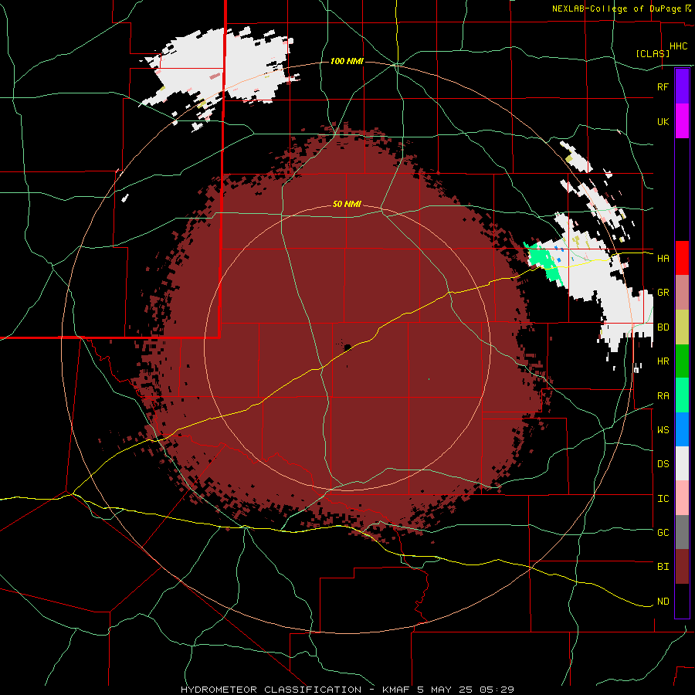Click the 'HHC' product code text
This screenshot has height=695, width=695.
click(678, 46)
